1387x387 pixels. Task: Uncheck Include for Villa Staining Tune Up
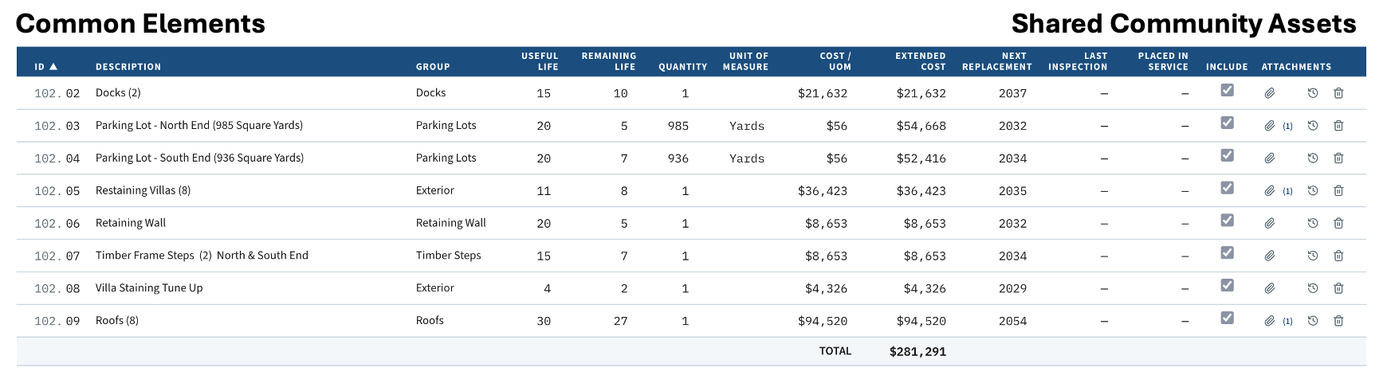[x=1228, y=286]
